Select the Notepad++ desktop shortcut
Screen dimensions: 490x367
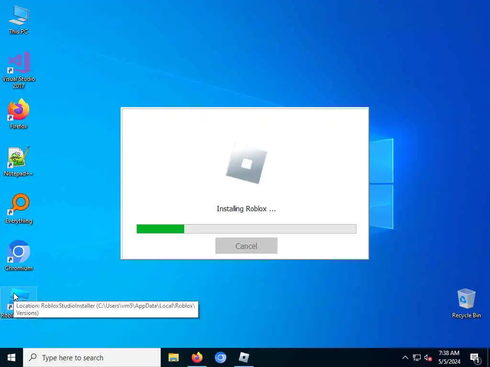19,162
